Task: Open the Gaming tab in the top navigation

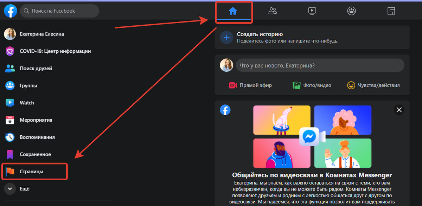Action: point(391,11)
